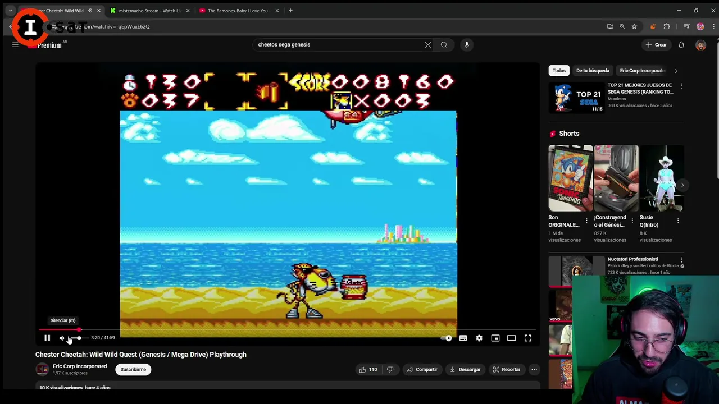Open the Susie Q(Intro) short

(x=662, y=178)
